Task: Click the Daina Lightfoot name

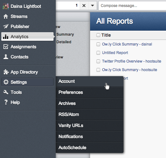Action: click(26, 6)
